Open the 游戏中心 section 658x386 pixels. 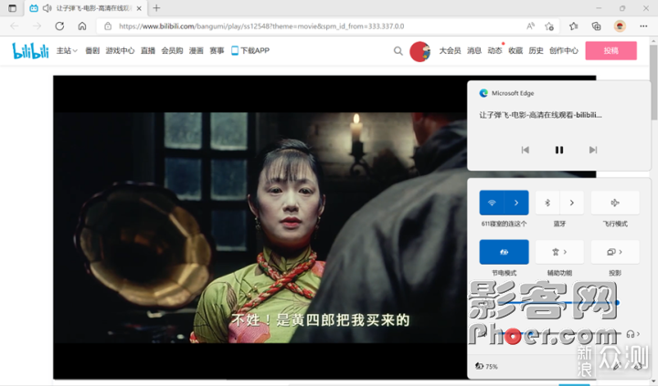tap(120, 51)
